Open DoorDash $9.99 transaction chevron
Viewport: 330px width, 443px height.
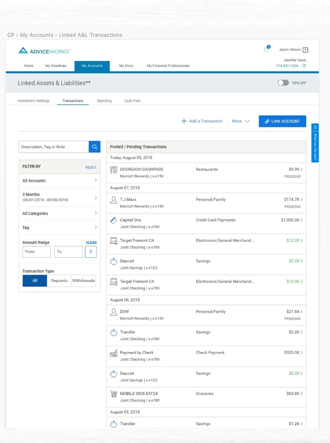[302, 169]
